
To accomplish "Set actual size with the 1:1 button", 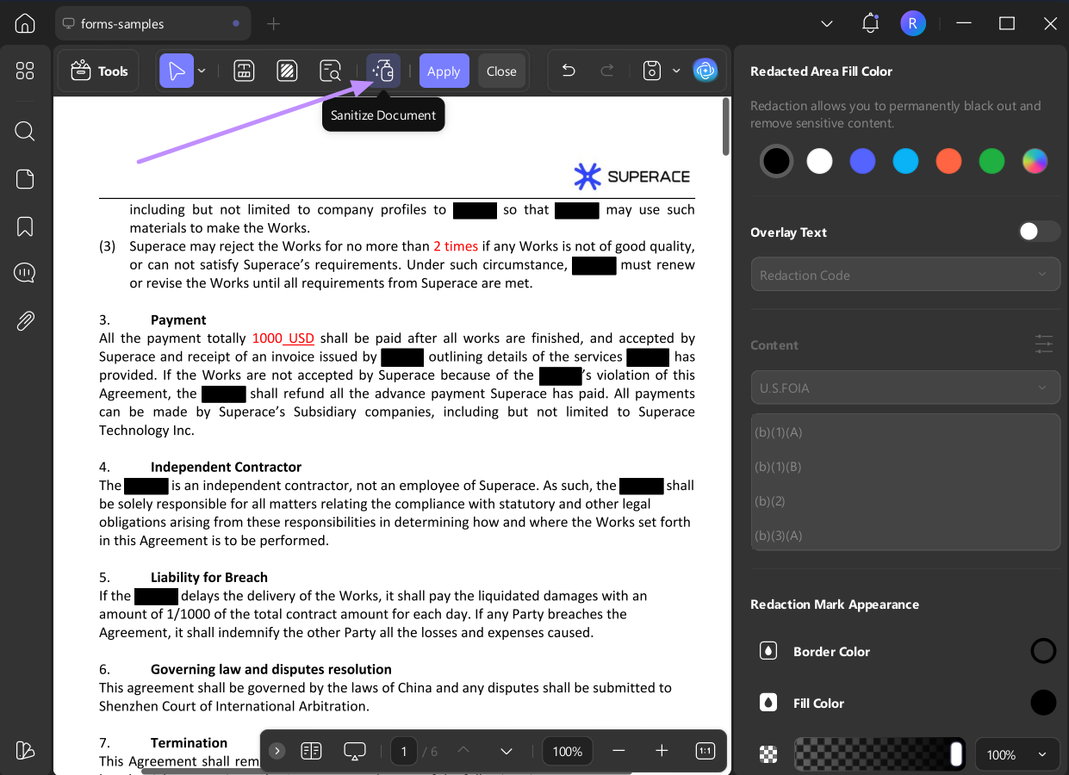I will pos(705,751).
